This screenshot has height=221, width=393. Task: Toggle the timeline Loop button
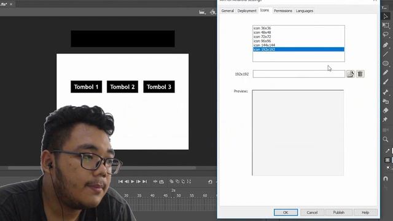(161, 182)
